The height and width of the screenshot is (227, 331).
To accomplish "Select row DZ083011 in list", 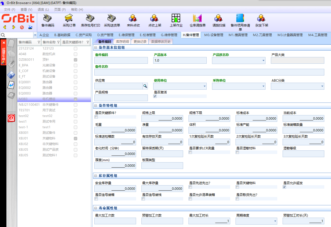I will pyautogui.click(x=54, y=60).
